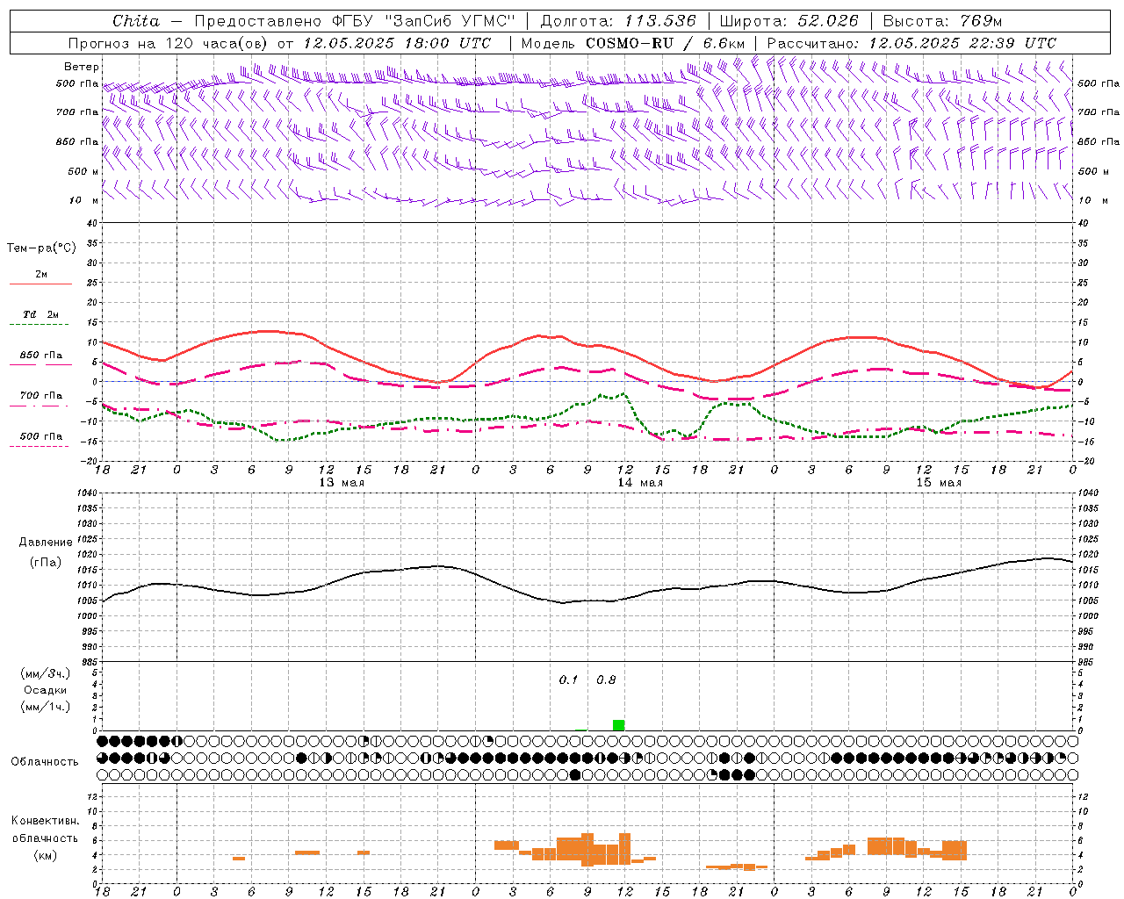Select the "Рассчитано: 12.05.2025 22:39 UTC" text
The height and width of the screenshot is (899, 1124).
pyautogui.click(x=911, y=43)
